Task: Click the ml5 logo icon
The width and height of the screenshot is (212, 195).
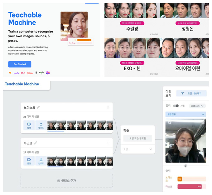Action: click(16, 73)
